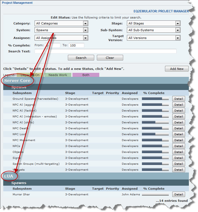
Task: Click the Project Management title
Action: (17, 3)
